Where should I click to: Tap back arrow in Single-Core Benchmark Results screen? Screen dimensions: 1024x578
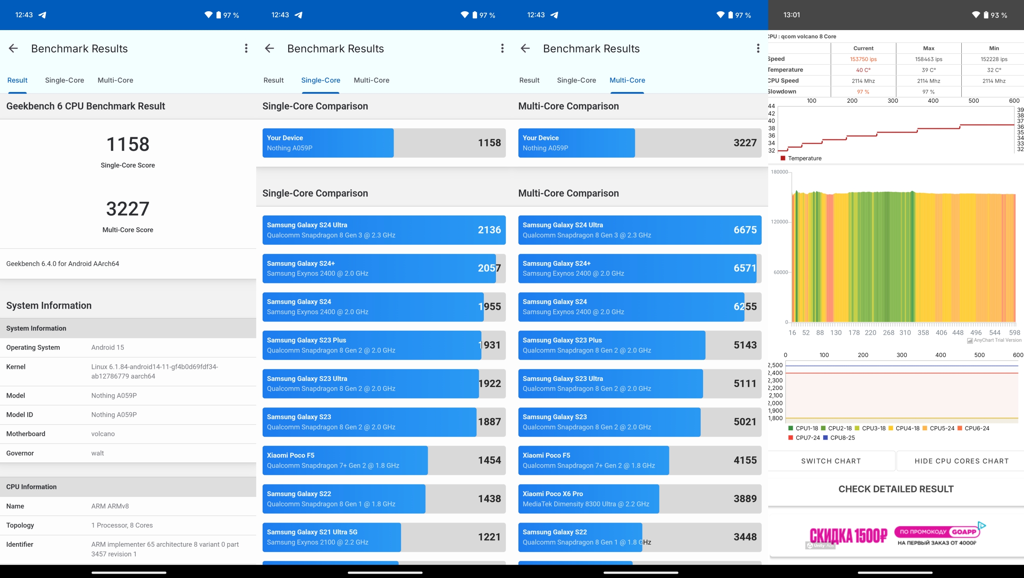tap(269, 49)
